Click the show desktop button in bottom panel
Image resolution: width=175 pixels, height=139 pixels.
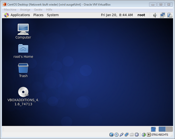pos(153,129)
